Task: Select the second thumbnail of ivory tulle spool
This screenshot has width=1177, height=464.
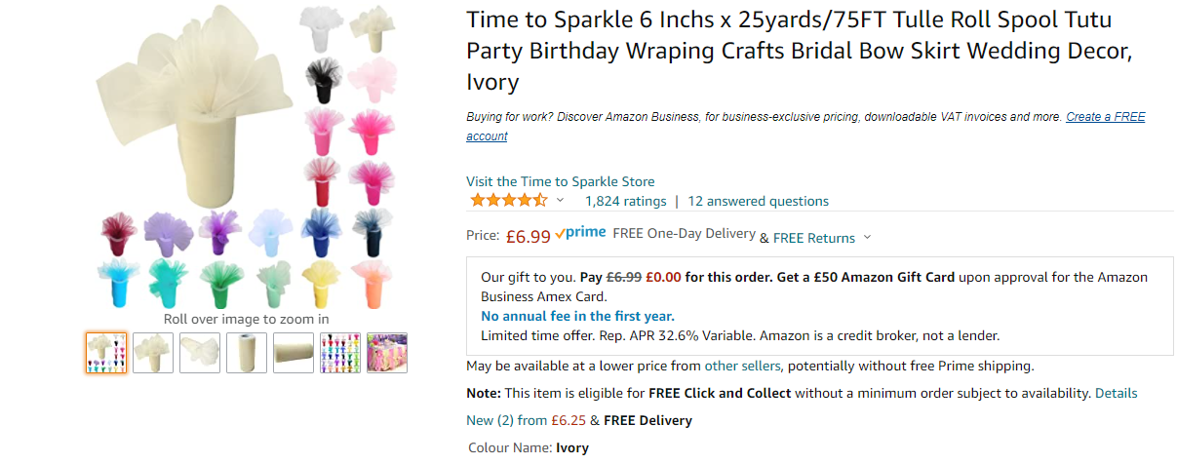Action: (x=153, y=353)
